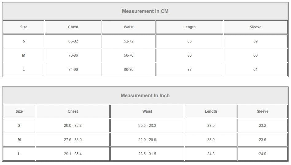Screen dimensions: 291x165
Task: Select the Chest column header in the CM table
Action: click(73, 27)
